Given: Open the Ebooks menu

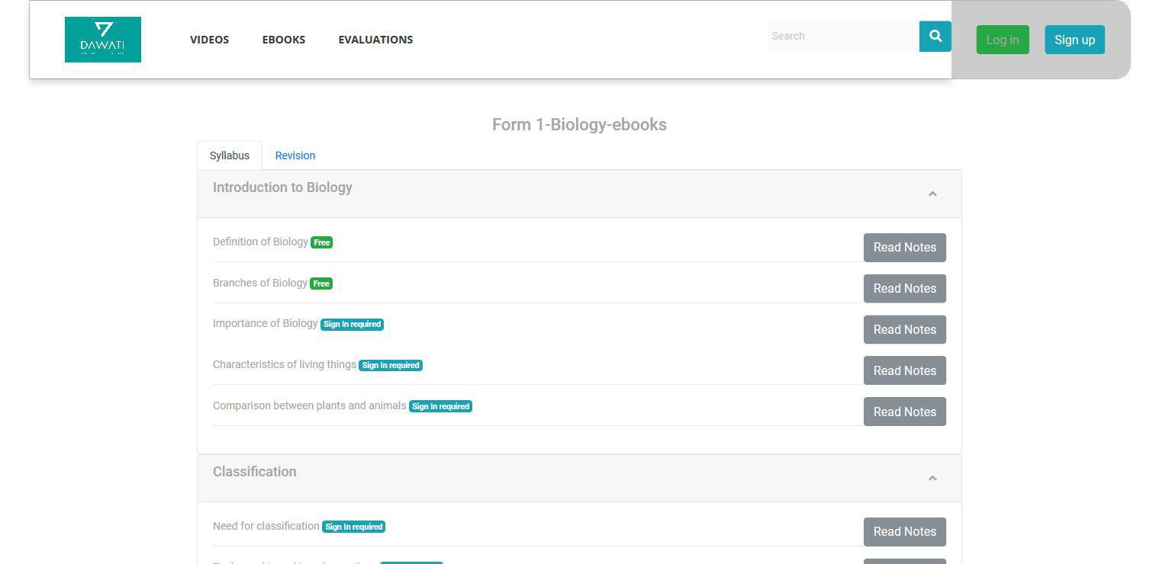Looking at the screenshot, I should (x=284, y=40).
